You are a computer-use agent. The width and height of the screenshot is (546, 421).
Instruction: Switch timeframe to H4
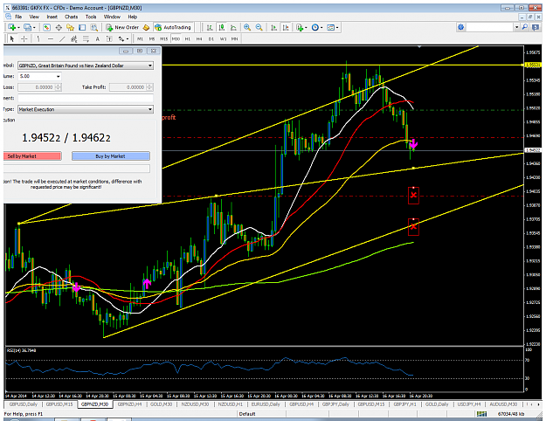pyautogui.click(x=199, y=39)
